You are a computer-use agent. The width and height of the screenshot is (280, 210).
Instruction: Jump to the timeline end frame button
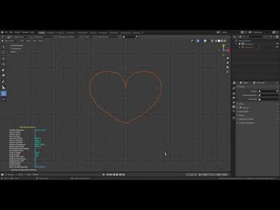coord(124,174)
